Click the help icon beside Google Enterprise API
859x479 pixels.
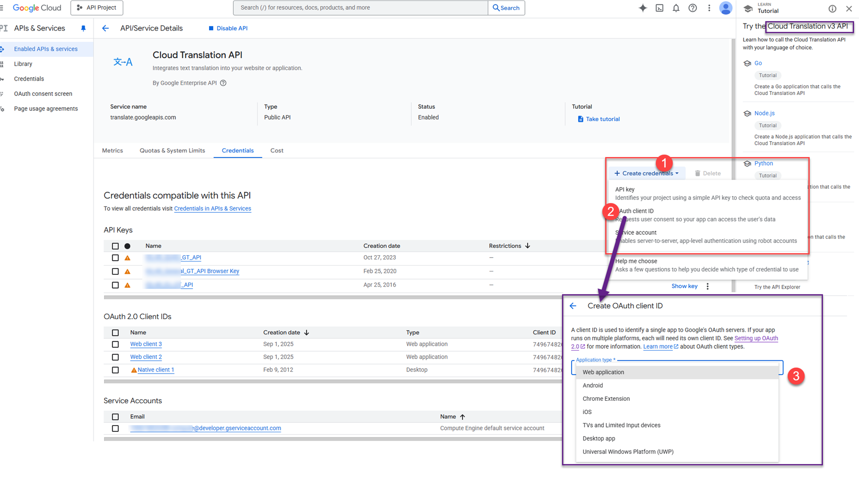click(223, 83)
